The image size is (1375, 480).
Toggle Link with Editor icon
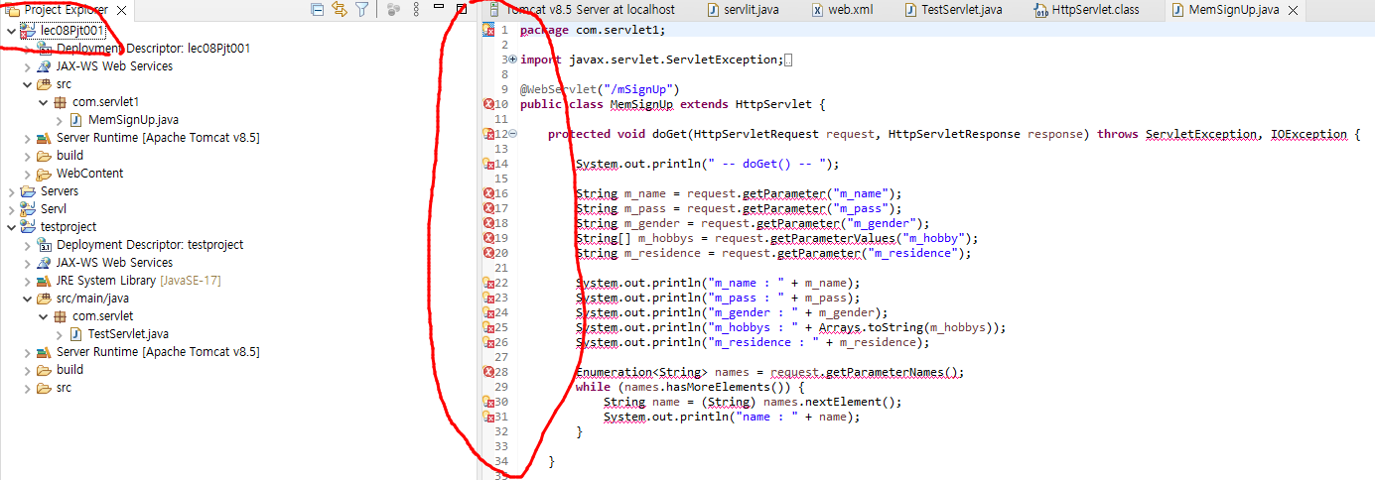point(340,9)
